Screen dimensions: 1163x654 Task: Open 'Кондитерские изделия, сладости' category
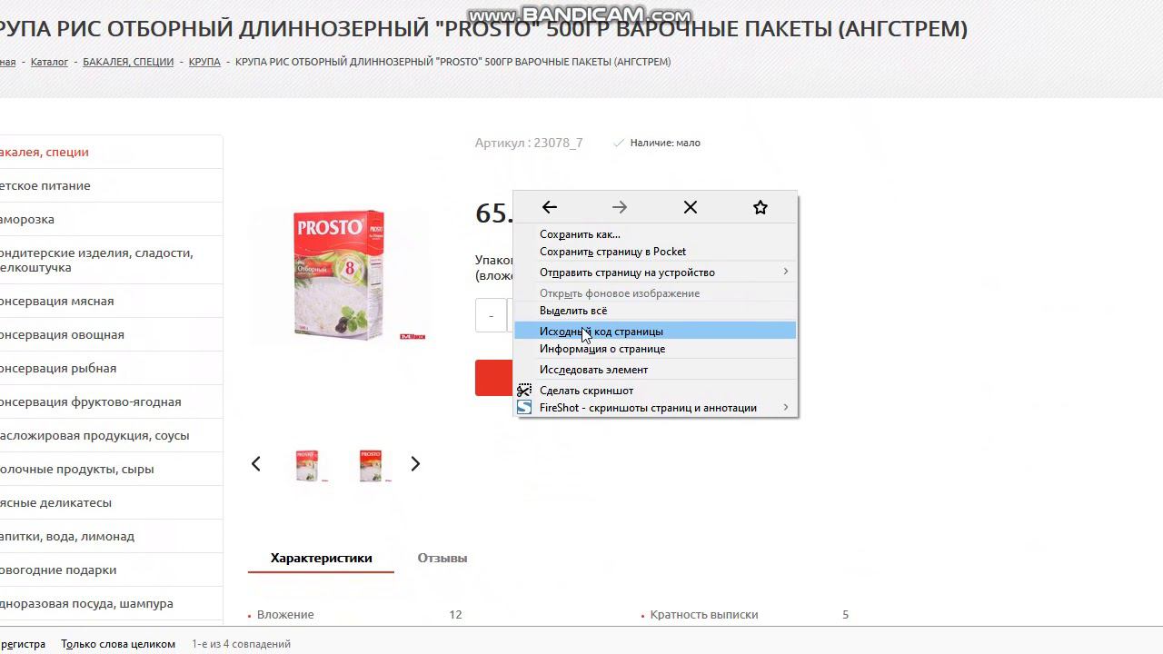click(111, 260)
